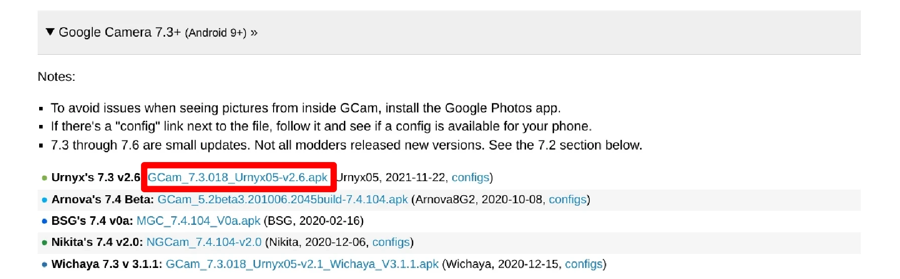900x279 pixels.
Task: Download GCam_7.3.018_Urnyx05-v2.6.apk
Action: click(237, 178)
